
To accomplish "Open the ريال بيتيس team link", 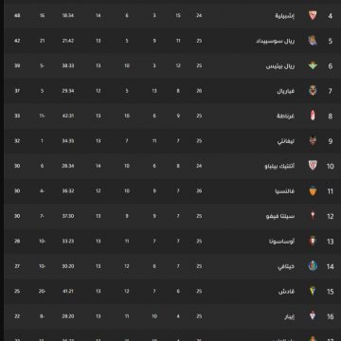I will 280,66.
